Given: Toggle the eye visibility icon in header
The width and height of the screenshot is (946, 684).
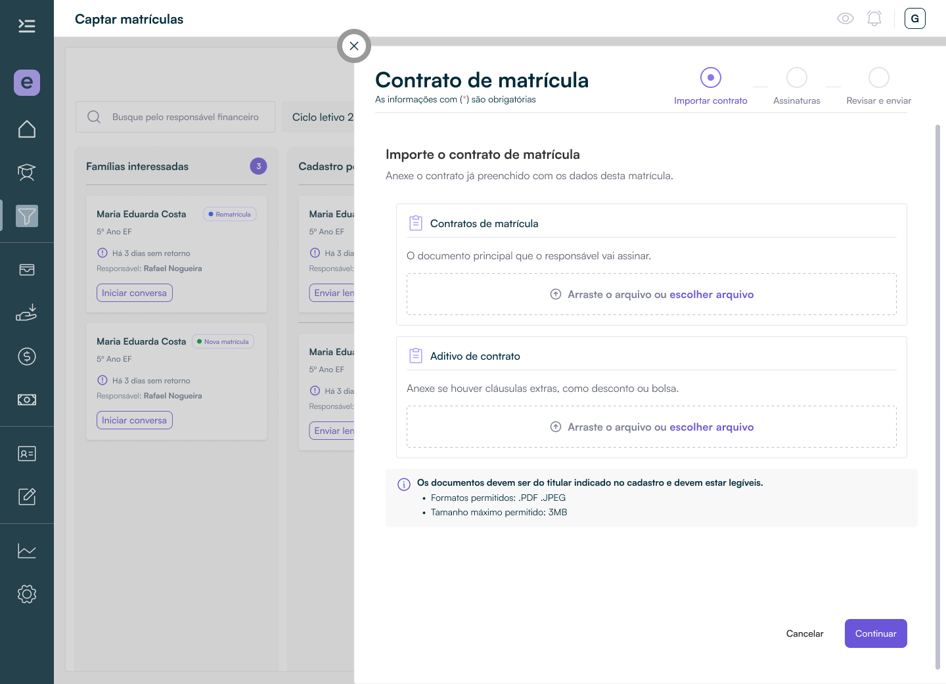Looking at the screenshot, I should 845,18.
